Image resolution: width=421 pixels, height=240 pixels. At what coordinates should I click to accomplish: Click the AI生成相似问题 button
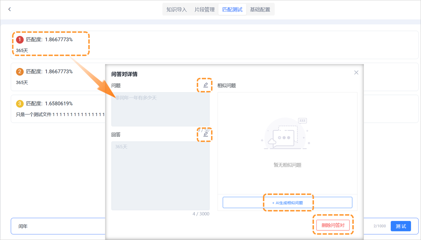287,203
